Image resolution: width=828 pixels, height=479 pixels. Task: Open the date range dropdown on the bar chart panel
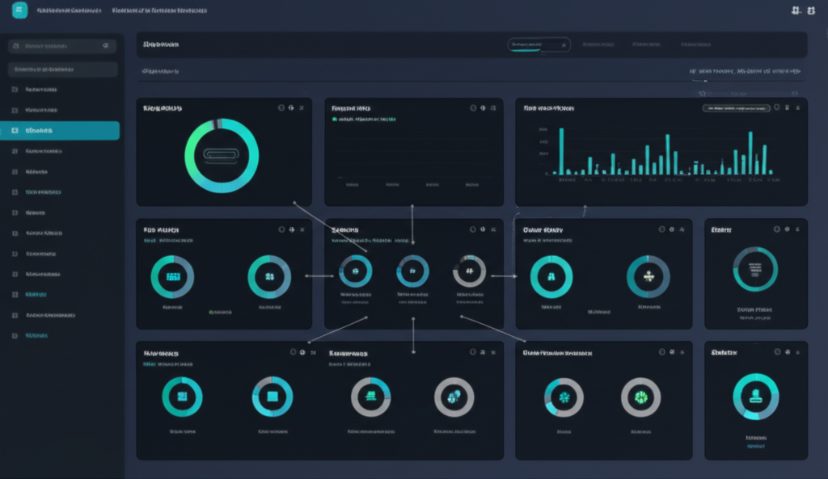coord(736,107)
